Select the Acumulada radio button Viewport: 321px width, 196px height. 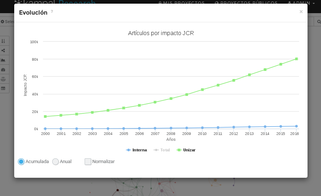coord(21,162)
